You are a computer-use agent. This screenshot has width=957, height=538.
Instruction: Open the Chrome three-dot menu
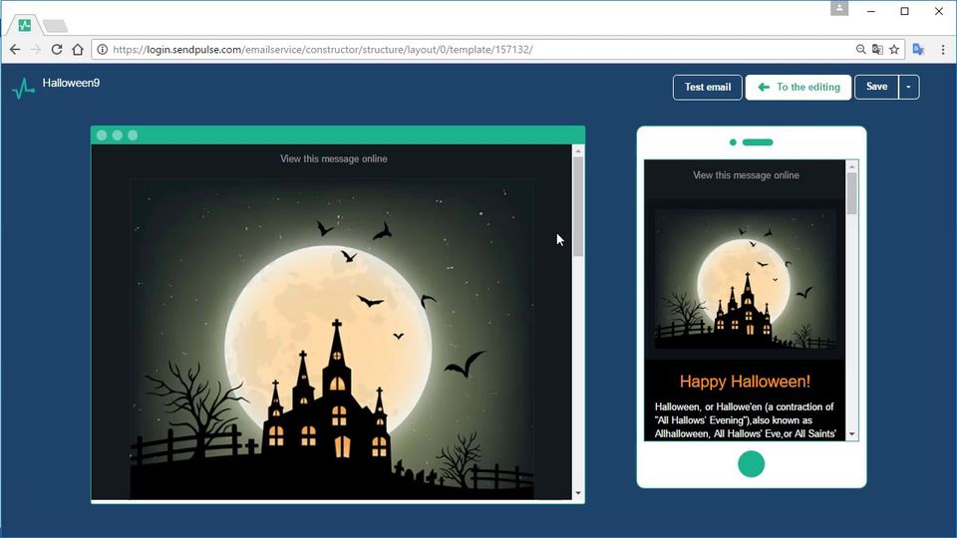pos(943,50)
